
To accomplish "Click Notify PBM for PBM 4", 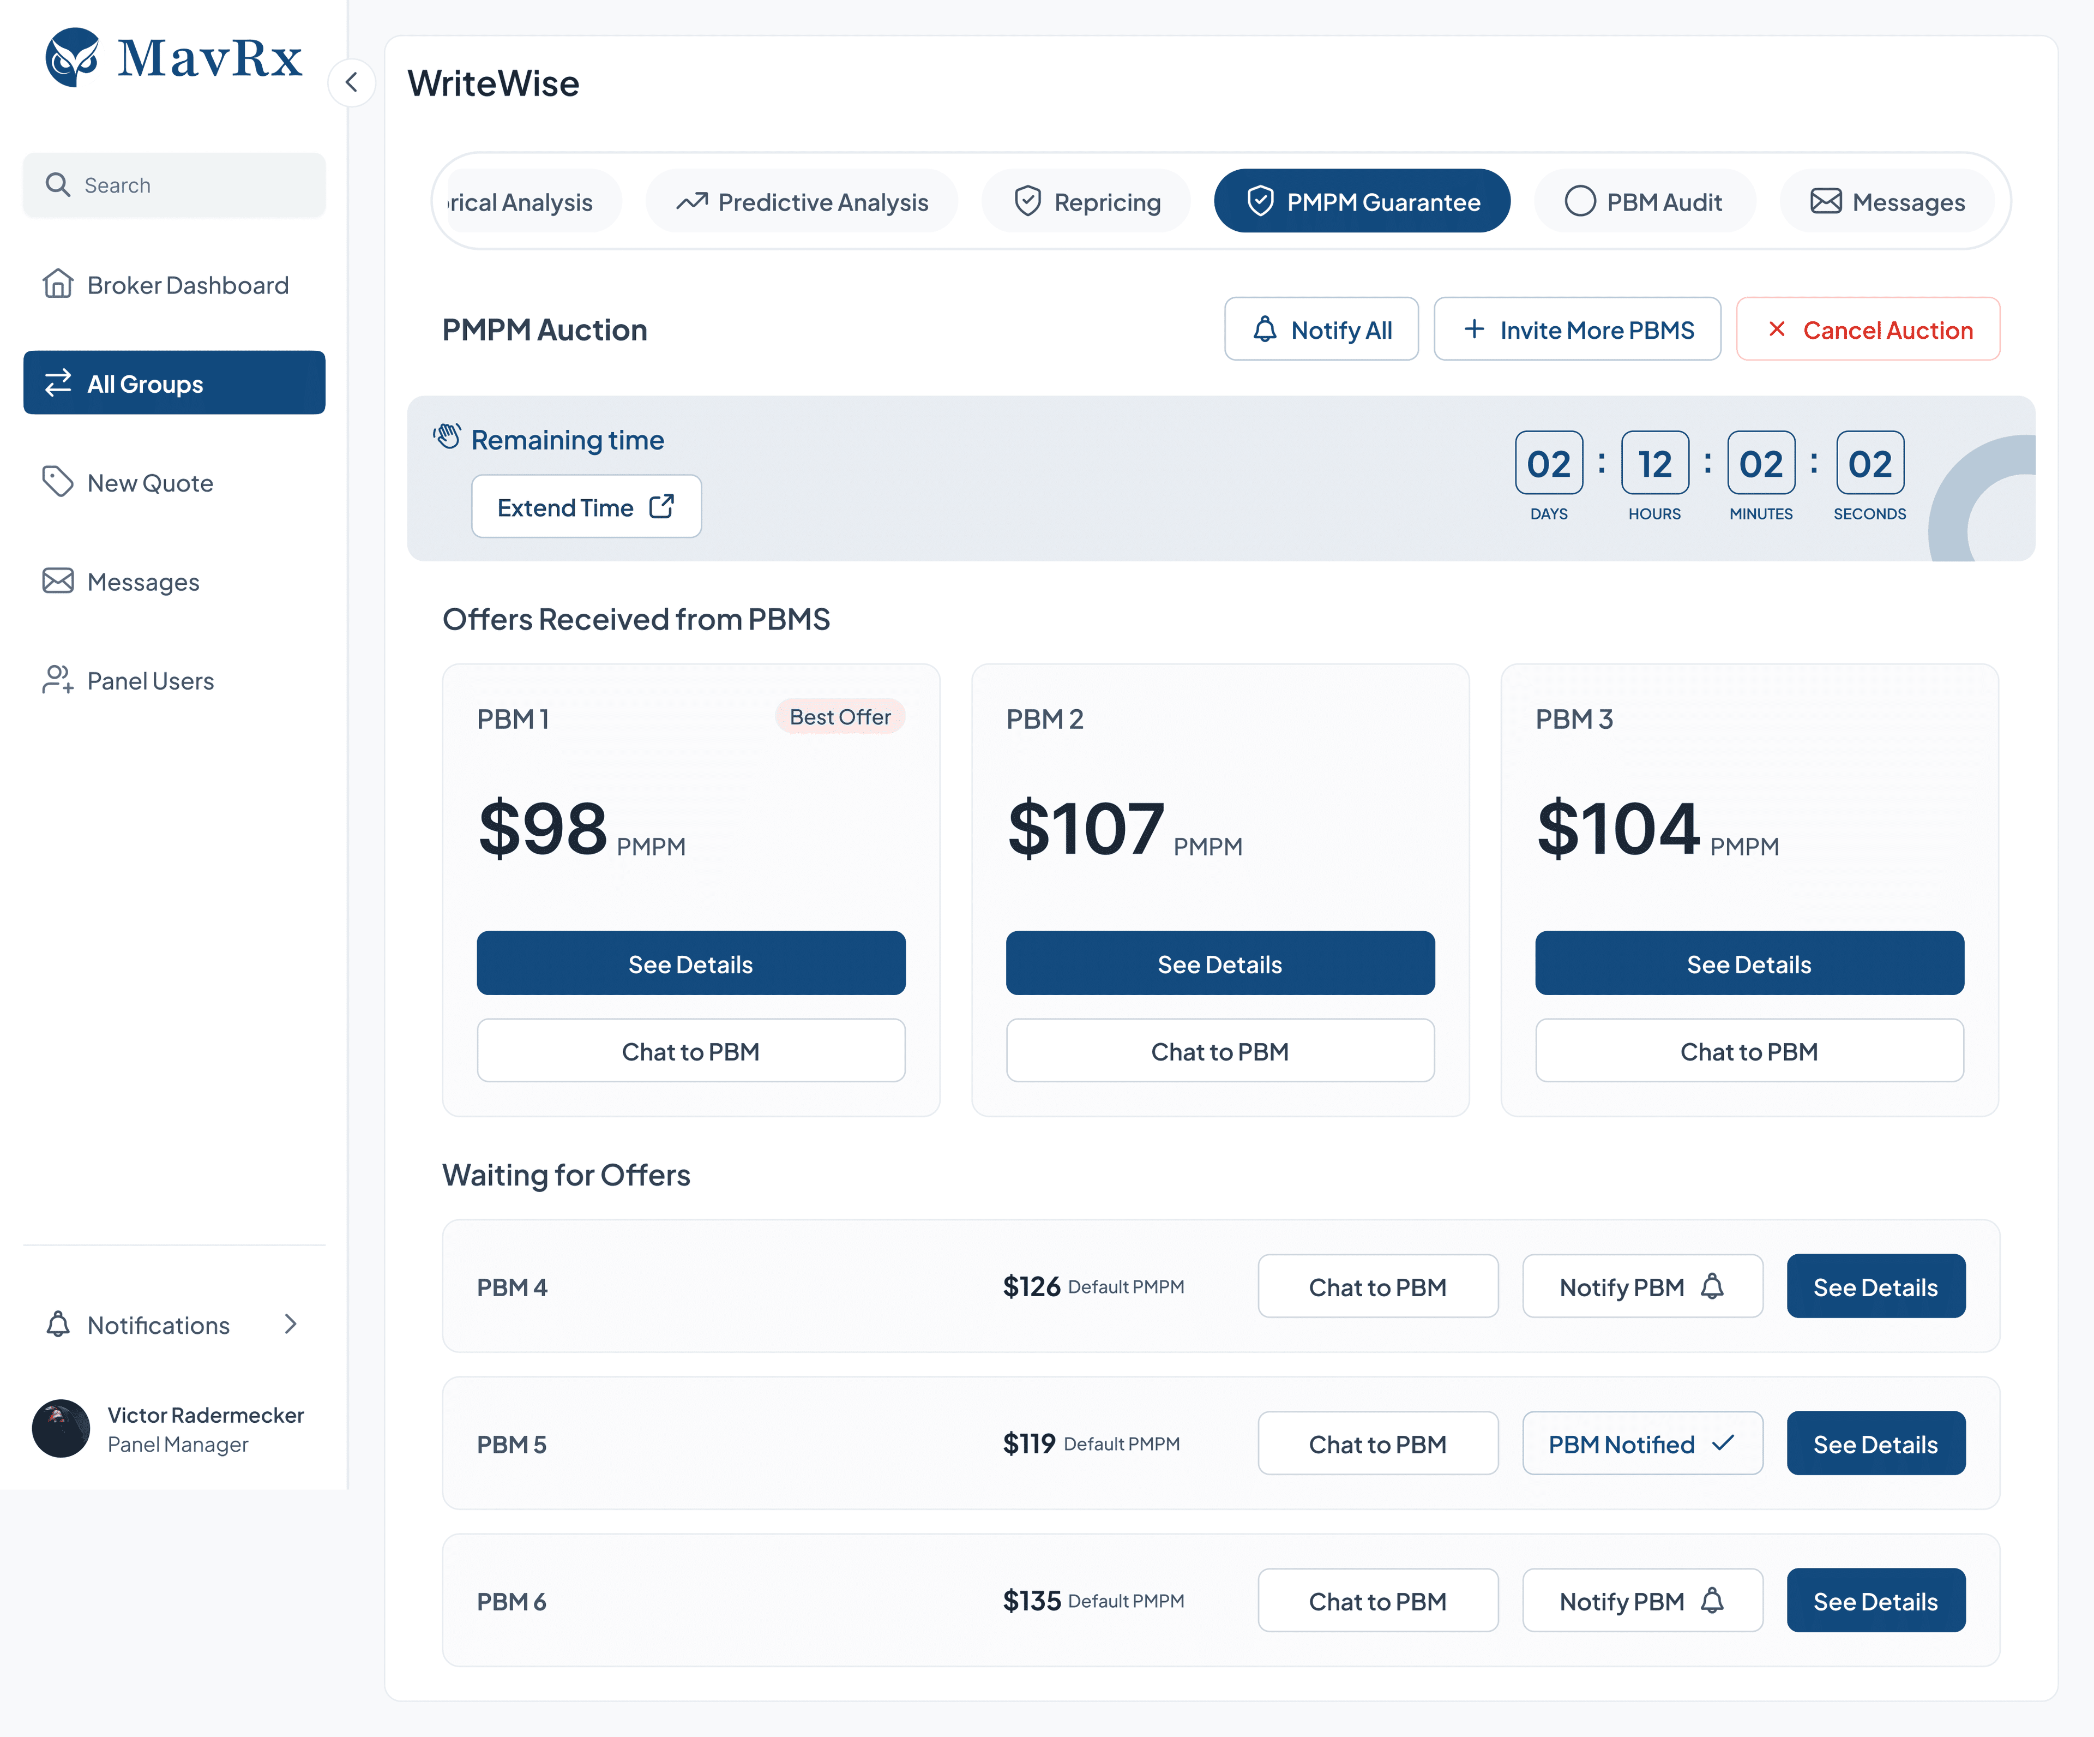I will [1642, 1286].
